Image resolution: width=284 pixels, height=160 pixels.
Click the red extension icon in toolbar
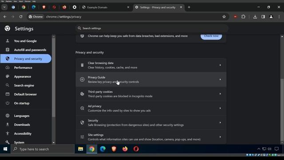coord(235,17)
